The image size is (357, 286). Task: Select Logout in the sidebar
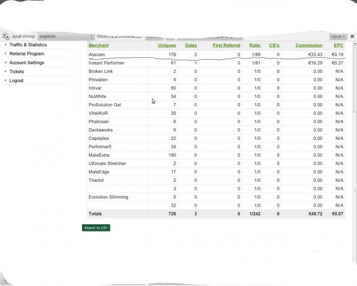pyautogui.click(x=16, y=81)
